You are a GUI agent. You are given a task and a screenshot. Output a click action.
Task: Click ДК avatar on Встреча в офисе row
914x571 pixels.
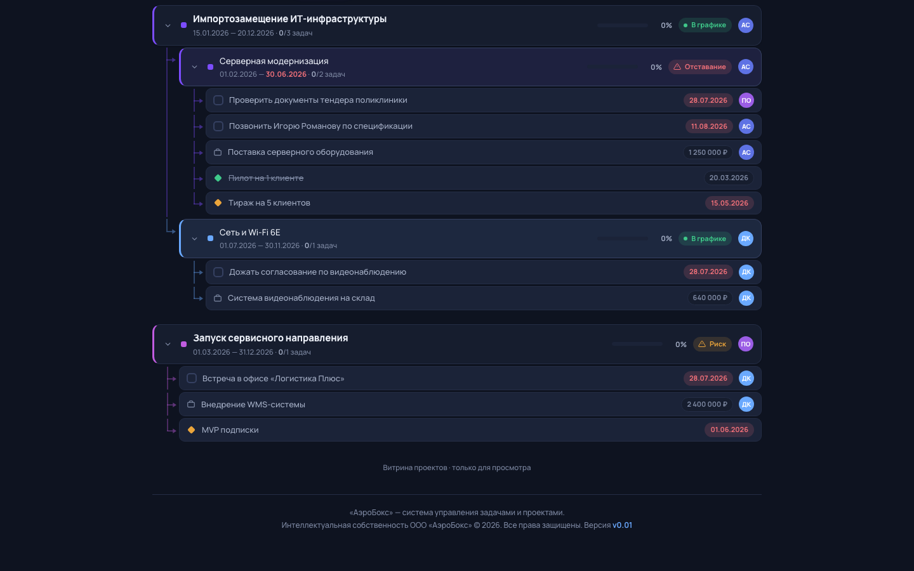coord(746,378)
